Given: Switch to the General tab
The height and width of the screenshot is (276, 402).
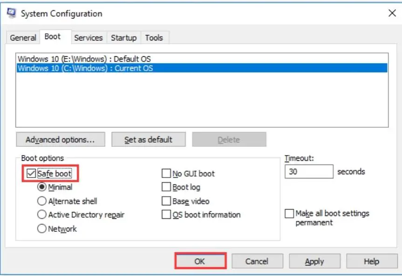Looking at the screenshot, I should coord(23,38).
